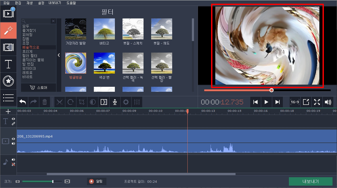337x188 pixels.
Task: Open the transition wizard toolbar icon
Action: click(104, 102)
